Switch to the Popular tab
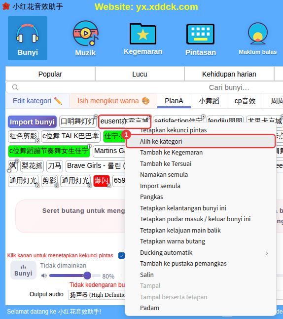The width and height of the screenshot is (283, 319). pyautogui.click(x=50, y=74)
